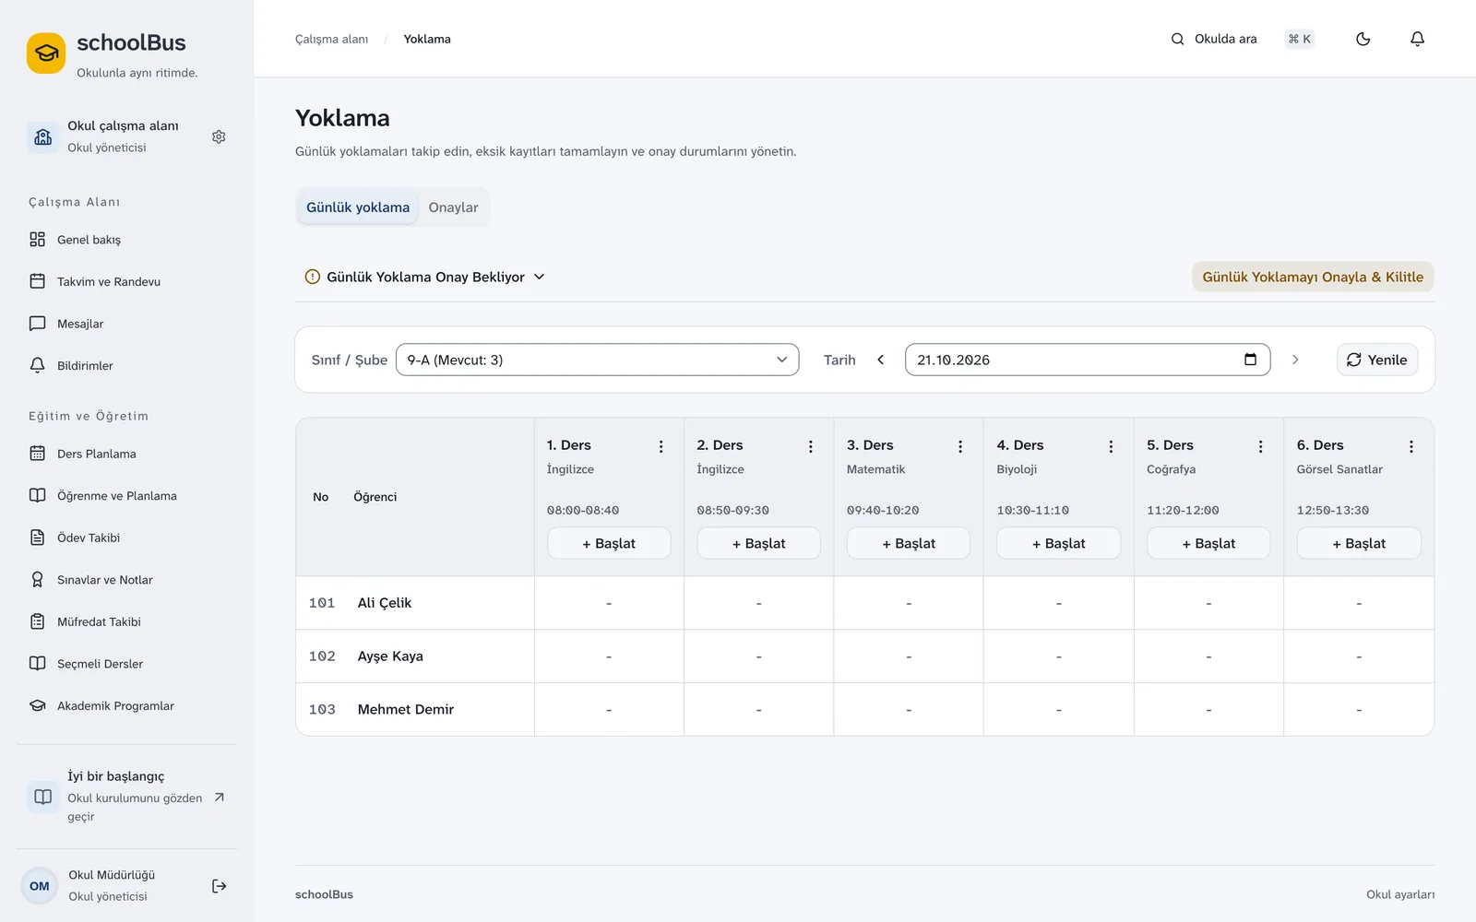Open the date picker calendar icon
The image size is (1476, 922).
(x=1250, y=360)
